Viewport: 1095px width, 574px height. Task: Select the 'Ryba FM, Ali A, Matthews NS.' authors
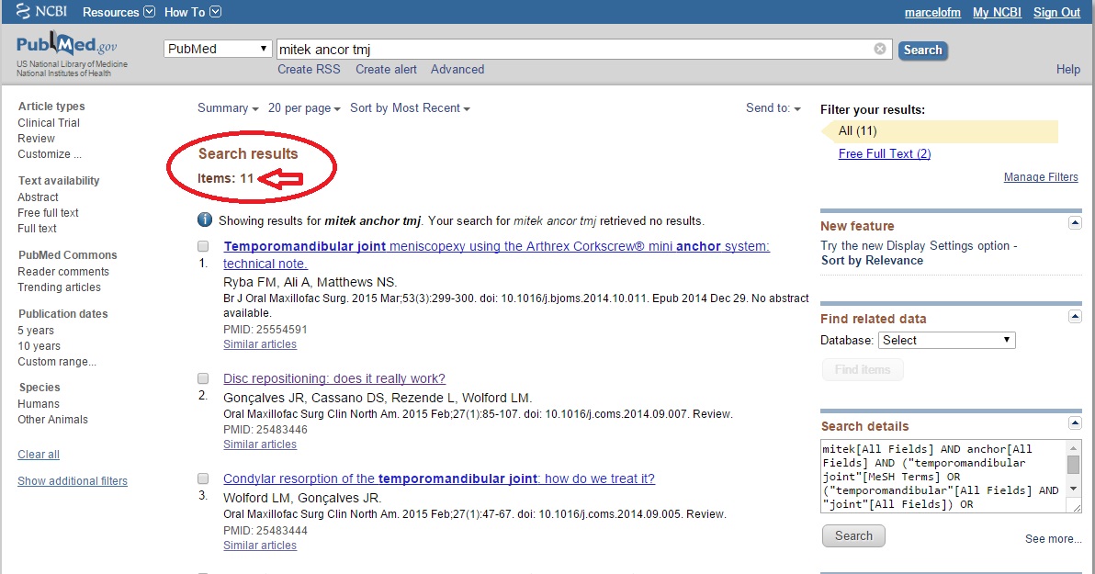(x=310, y=282)
